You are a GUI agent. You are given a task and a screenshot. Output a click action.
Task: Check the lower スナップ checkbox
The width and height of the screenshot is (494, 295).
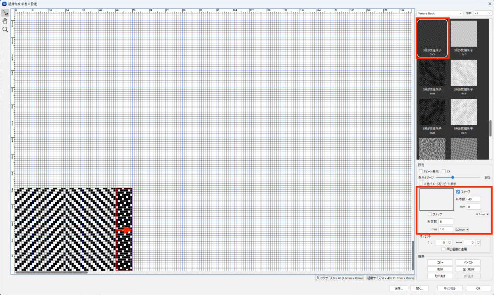(430, 214)
